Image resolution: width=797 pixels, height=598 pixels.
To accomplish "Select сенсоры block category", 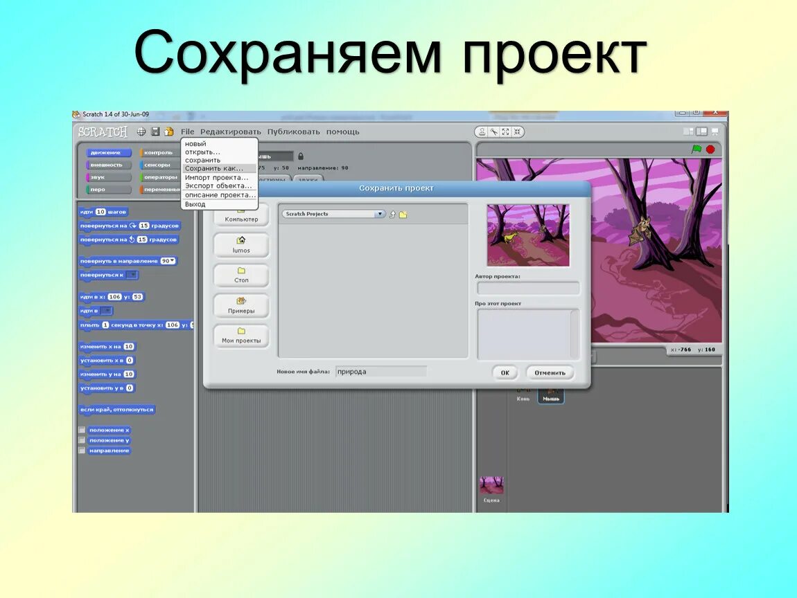I will pos(160,165).
